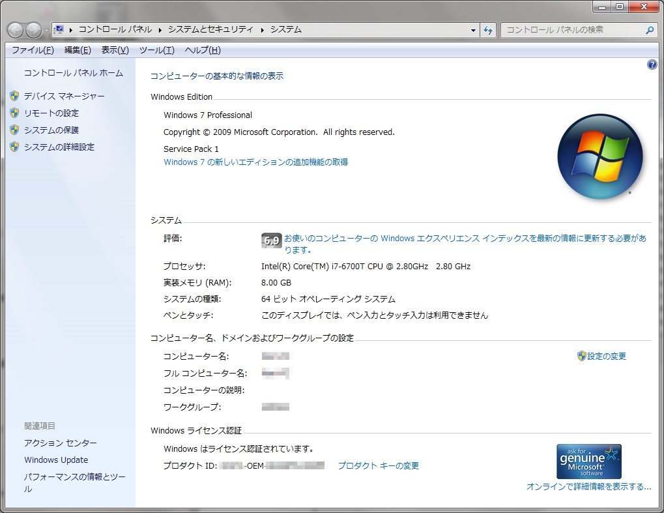Click shield icon beside リモートの設定
664x513 pixels.
[x=14, y=113]
